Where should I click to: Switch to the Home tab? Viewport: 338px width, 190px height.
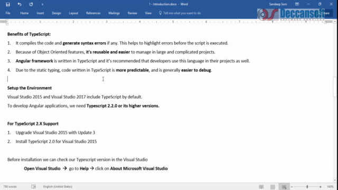24,13
